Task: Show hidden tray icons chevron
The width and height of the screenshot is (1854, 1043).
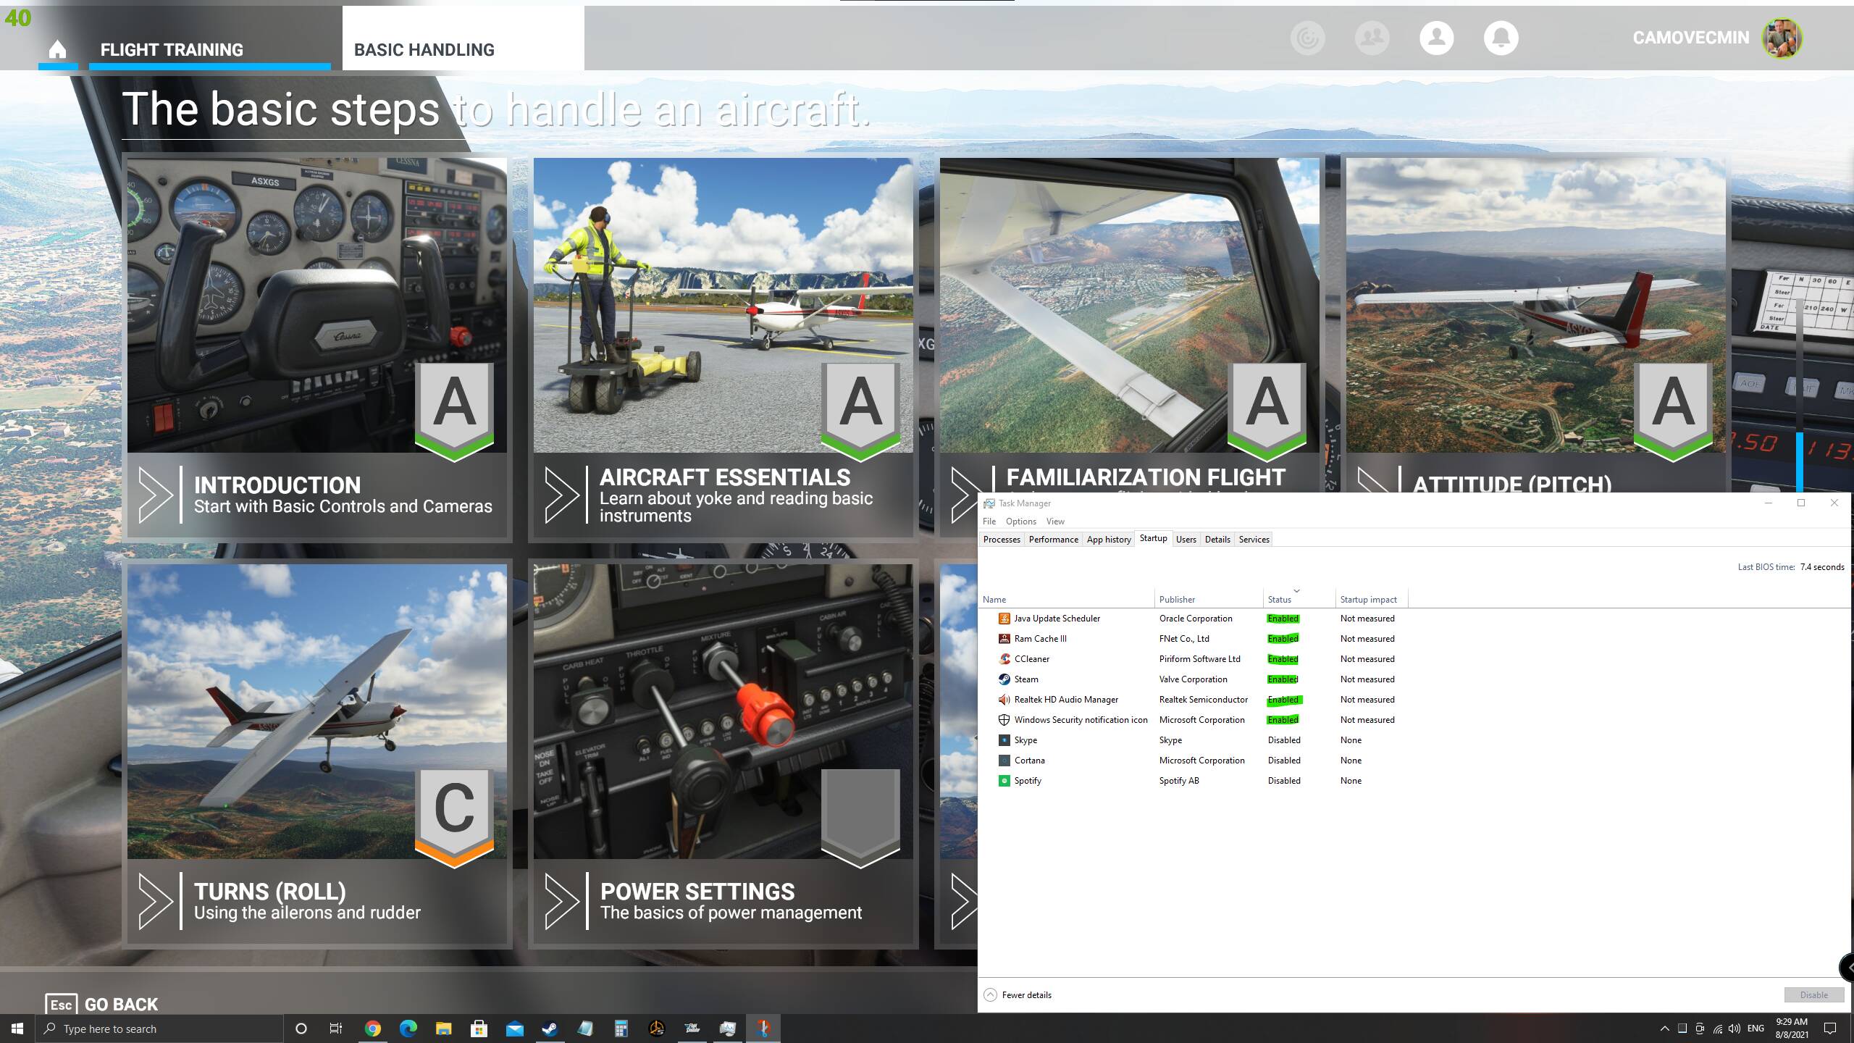Action: tap(1664, 1029)
